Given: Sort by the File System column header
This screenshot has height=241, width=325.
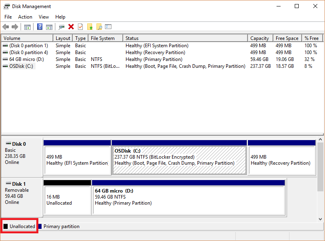Looking at the screenshot, I should [105, 38].
